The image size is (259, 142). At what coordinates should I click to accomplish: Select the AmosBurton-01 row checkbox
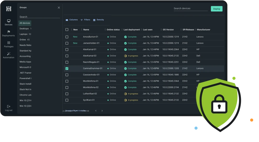tap(67, 37)
